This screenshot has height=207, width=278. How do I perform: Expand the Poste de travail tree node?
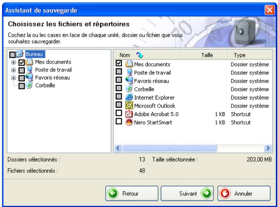(x=13, y=70)
